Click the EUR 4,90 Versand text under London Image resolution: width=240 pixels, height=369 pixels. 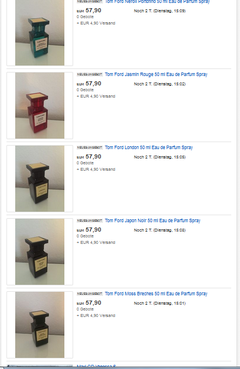(x=96, y=169)
